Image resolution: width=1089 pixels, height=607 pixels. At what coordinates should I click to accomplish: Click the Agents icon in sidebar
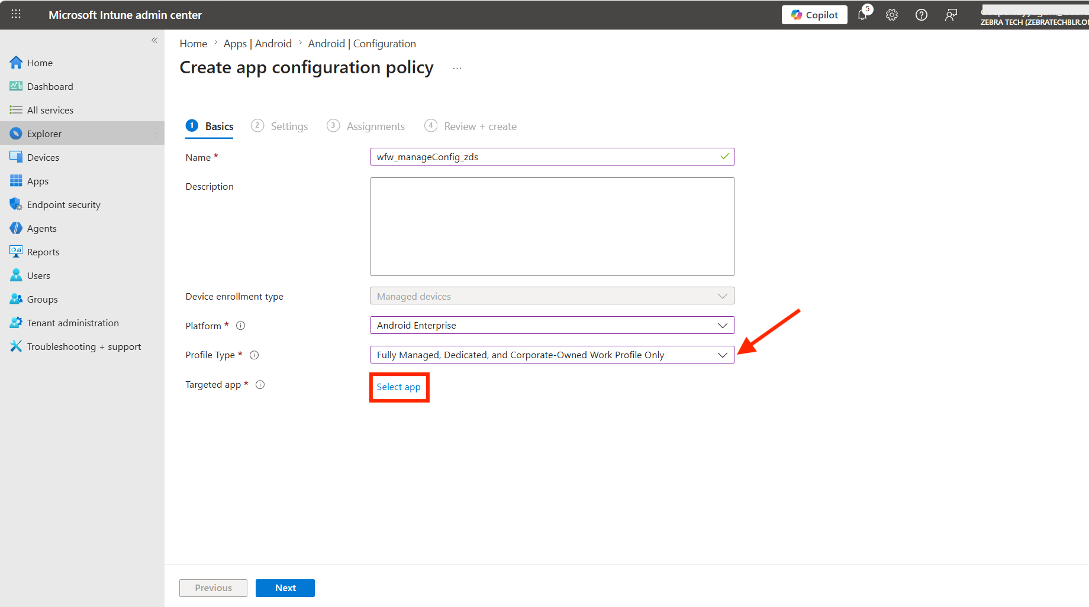16,228
